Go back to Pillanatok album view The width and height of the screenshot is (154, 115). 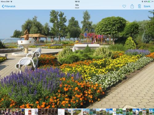[x=9, y=6]
